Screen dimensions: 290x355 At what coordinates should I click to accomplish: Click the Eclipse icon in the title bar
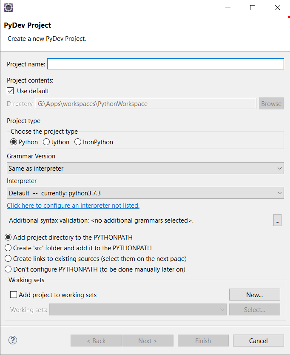tap(8, 7)
